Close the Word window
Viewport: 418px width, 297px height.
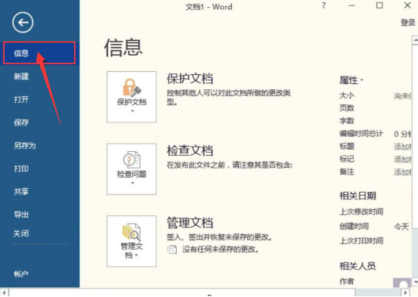[407, 5]
